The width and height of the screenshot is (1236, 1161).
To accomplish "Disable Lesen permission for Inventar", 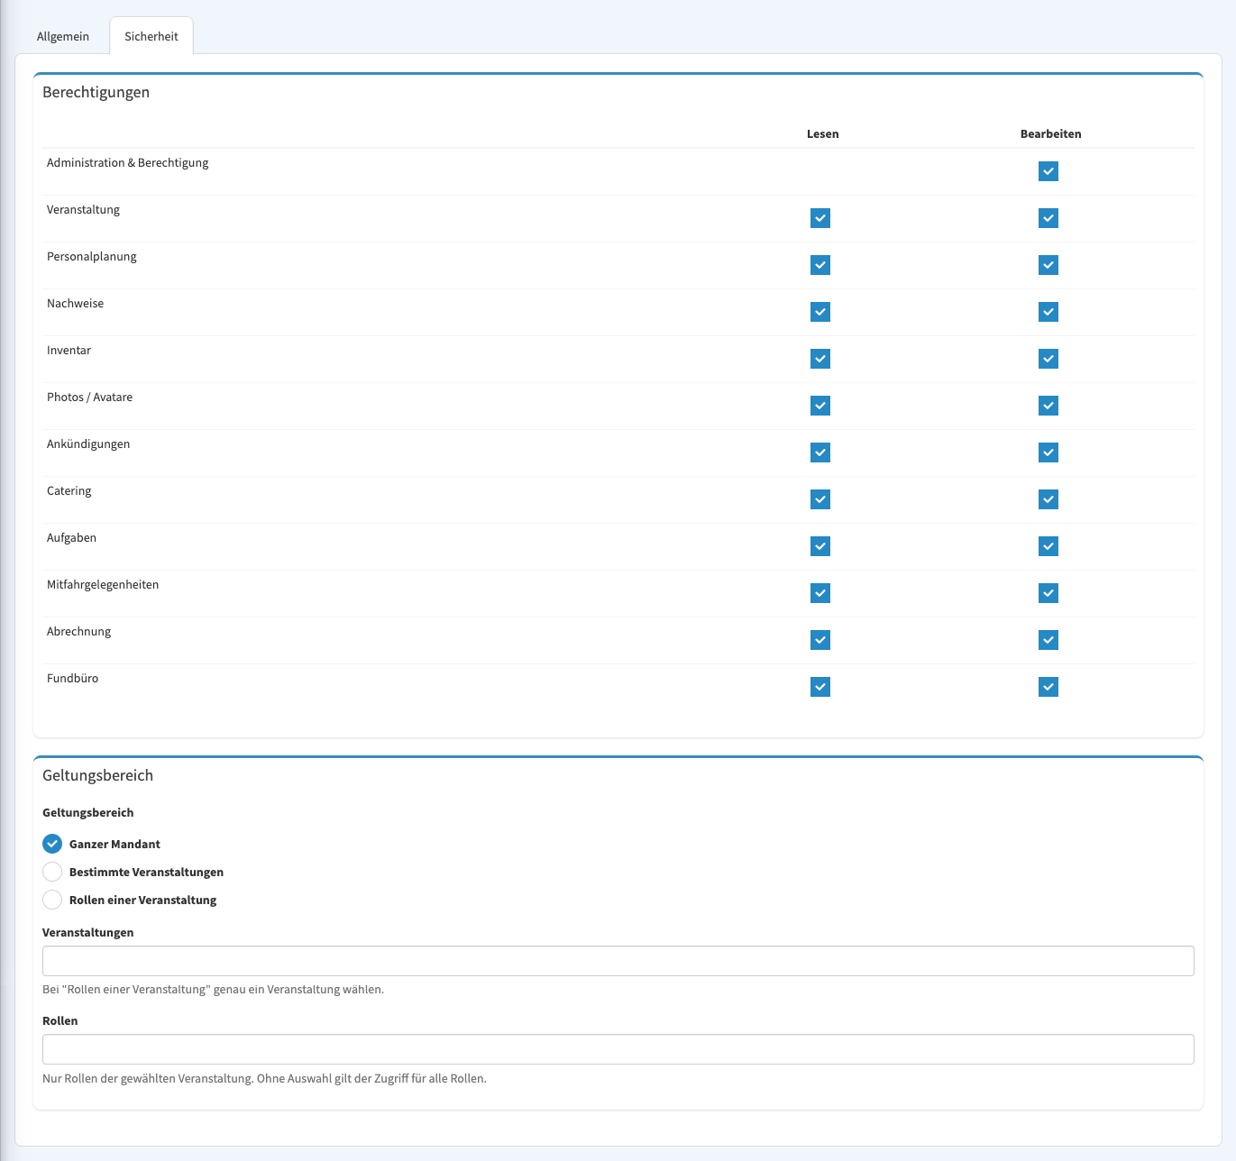I will pos(820,359).
